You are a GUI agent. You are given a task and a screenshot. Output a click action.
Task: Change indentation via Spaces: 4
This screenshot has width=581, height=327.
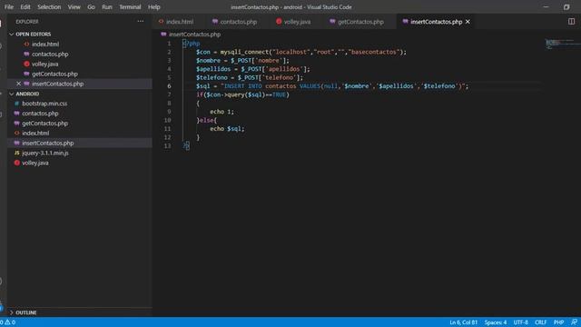pyautogui.click(x=495, y=322)
